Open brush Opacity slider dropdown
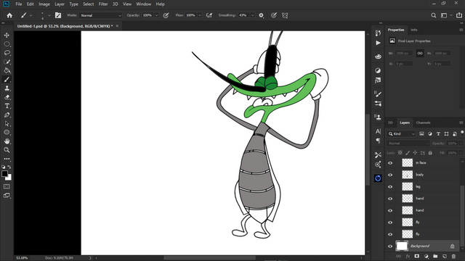 pyautogui.click(x=156, y=15)
